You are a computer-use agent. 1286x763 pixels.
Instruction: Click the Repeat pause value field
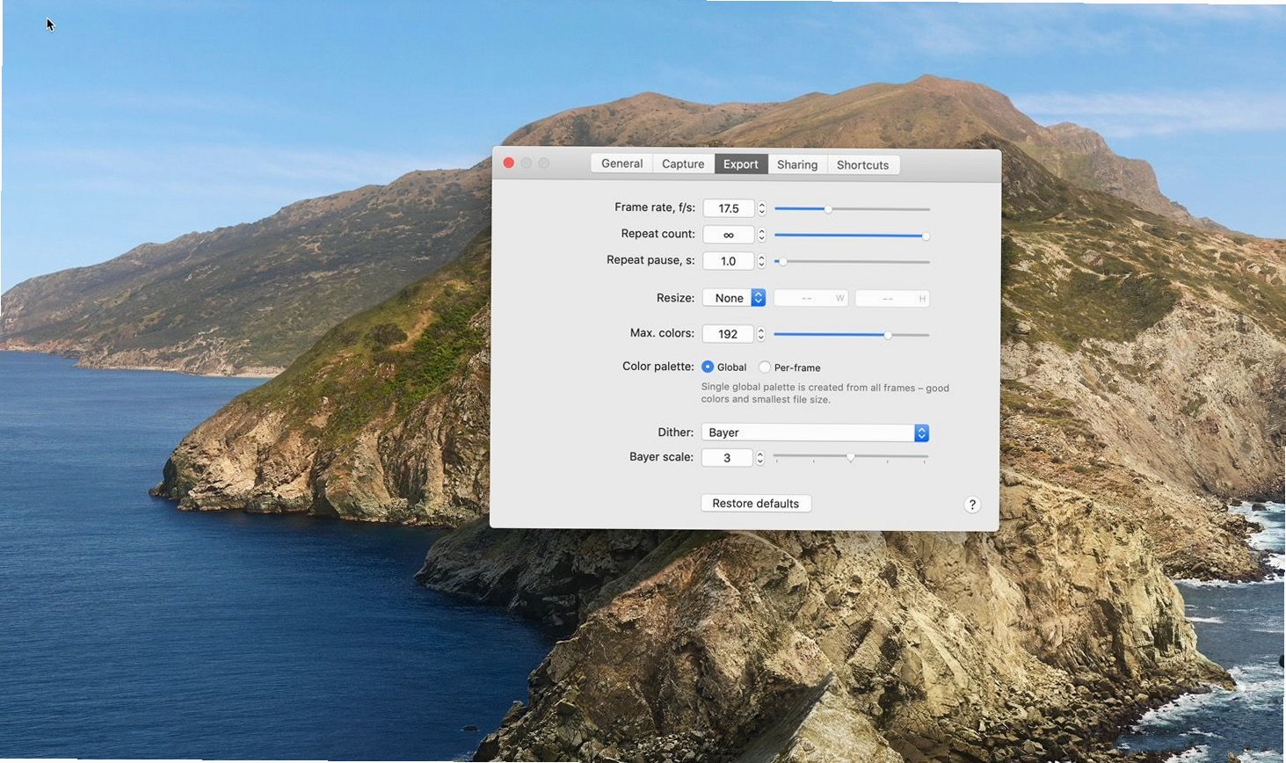(x=728, y=261)
